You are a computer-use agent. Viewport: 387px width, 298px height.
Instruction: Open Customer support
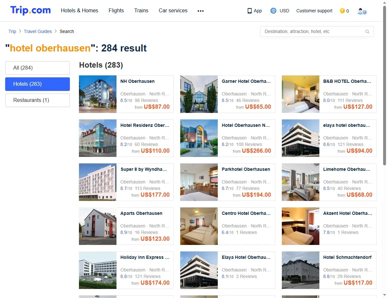[314, 11]
